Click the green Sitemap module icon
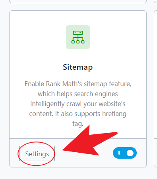 [78, 37]
